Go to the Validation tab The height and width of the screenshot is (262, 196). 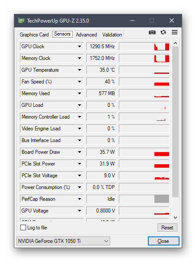[x=112, y=35]
